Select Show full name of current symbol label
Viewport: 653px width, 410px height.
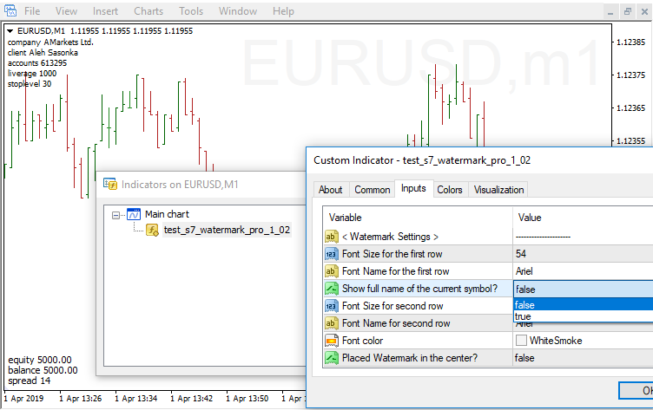pos(419,289)
